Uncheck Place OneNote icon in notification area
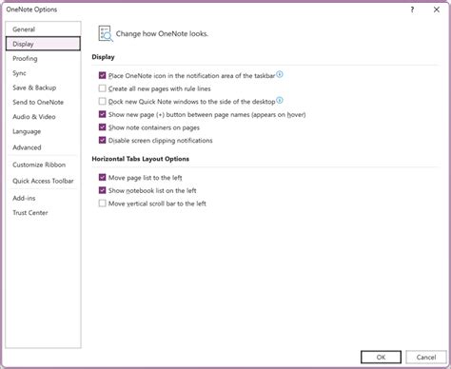Viewport: 451px width, 369px height. click(x=102, y=75)
